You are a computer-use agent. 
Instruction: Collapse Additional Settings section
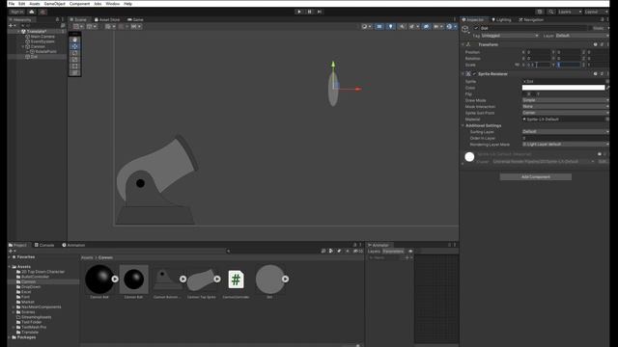pos(463,125)
